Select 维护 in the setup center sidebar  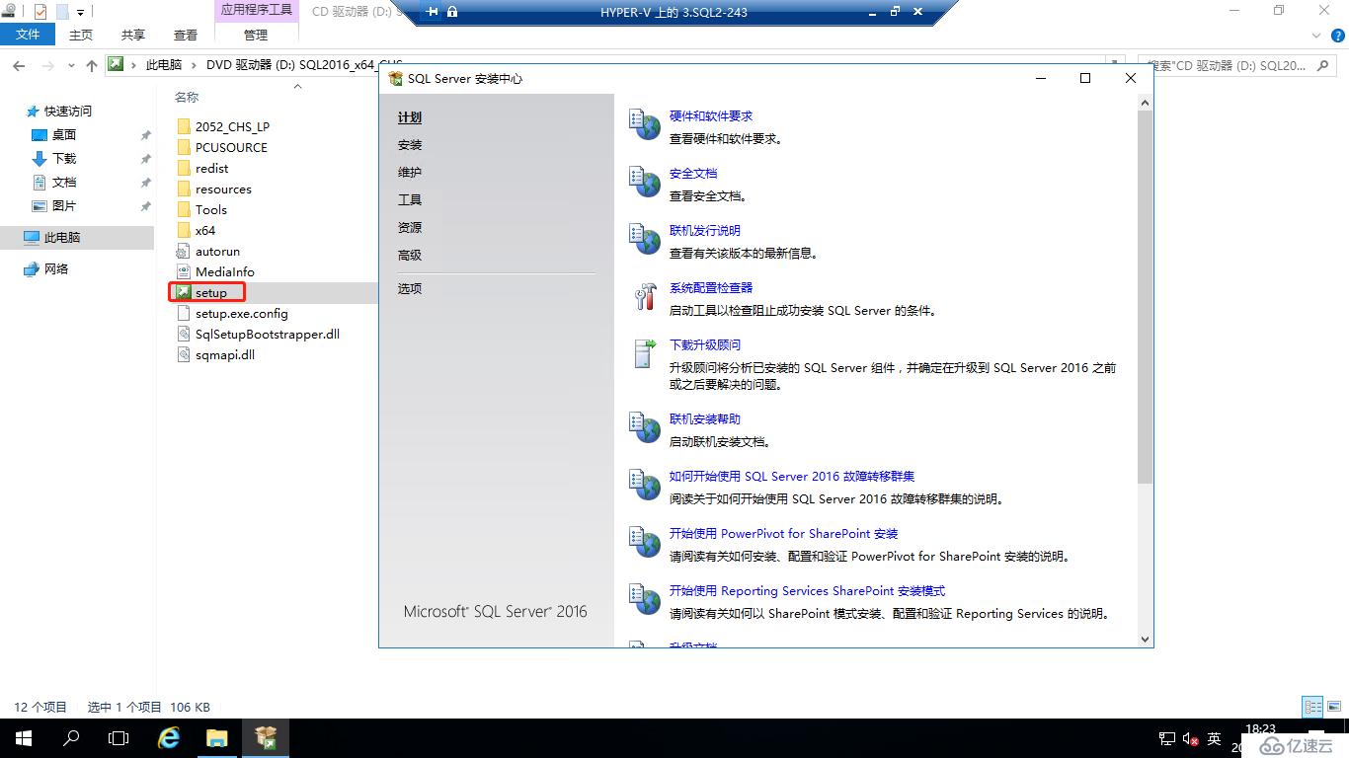click(410, 173)
